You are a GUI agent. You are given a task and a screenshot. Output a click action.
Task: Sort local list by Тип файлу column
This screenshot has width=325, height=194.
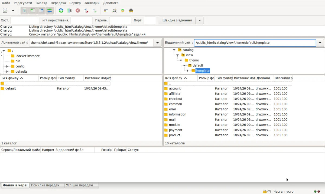70,78
